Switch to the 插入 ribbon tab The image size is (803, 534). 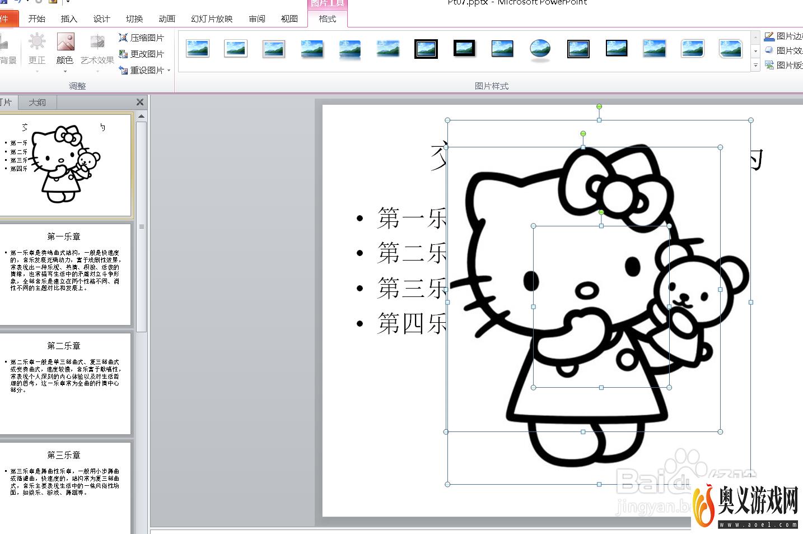coord(69,18)
